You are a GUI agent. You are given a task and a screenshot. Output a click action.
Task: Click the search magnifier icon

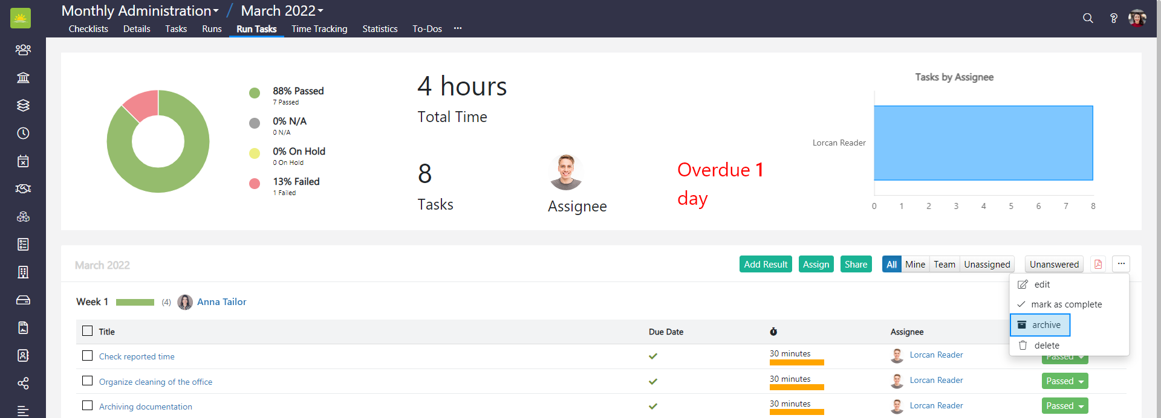pyautogui.click(x=1088, y=18)
